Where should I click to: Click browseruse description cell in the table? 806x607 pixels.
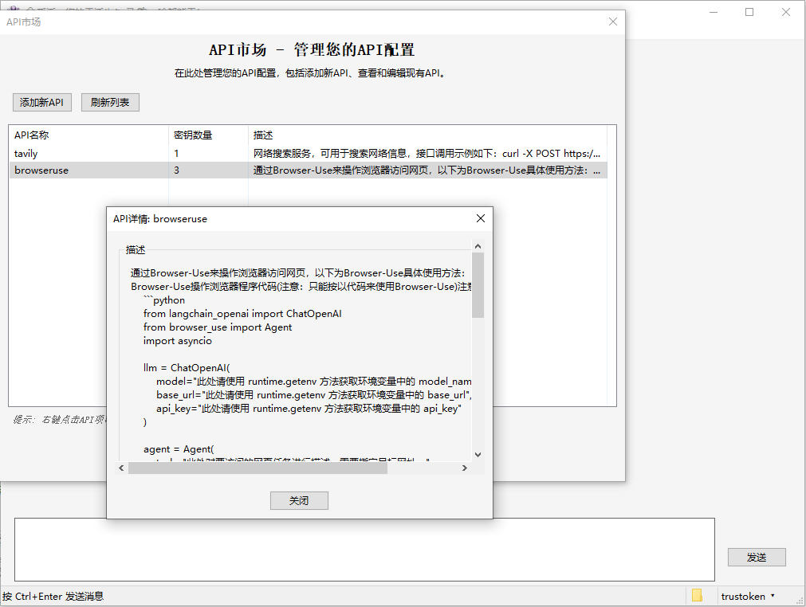(x=427, y=170)
